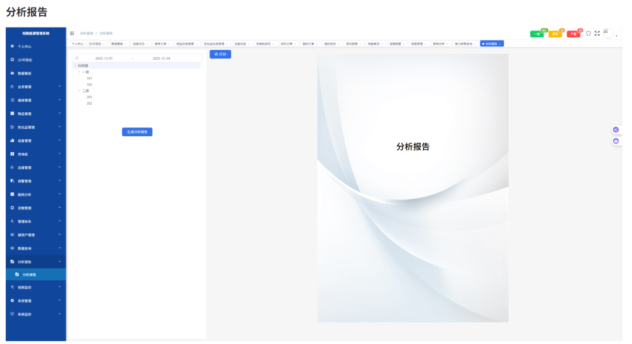Click the red 严重 alarm badge
Screen dimensions: 632x344
tap(573, 35)
